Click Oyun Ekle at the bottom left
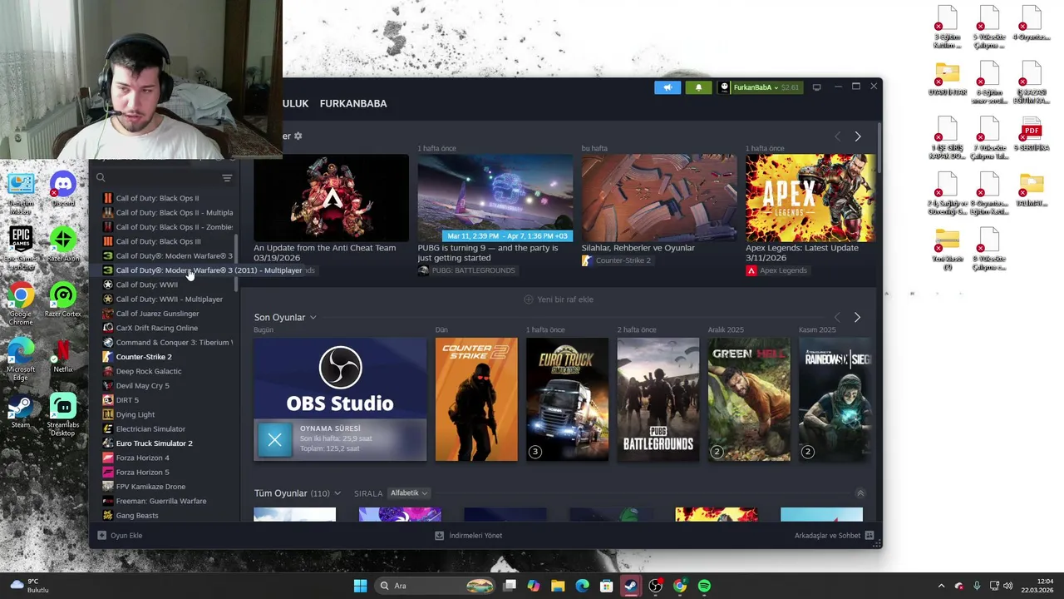 pyautogui.click(x=120, y=536)
